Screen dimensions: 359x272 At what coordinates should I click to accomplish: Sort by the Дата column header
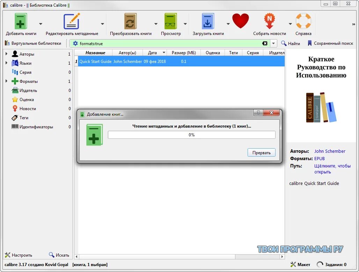(155, 53)
